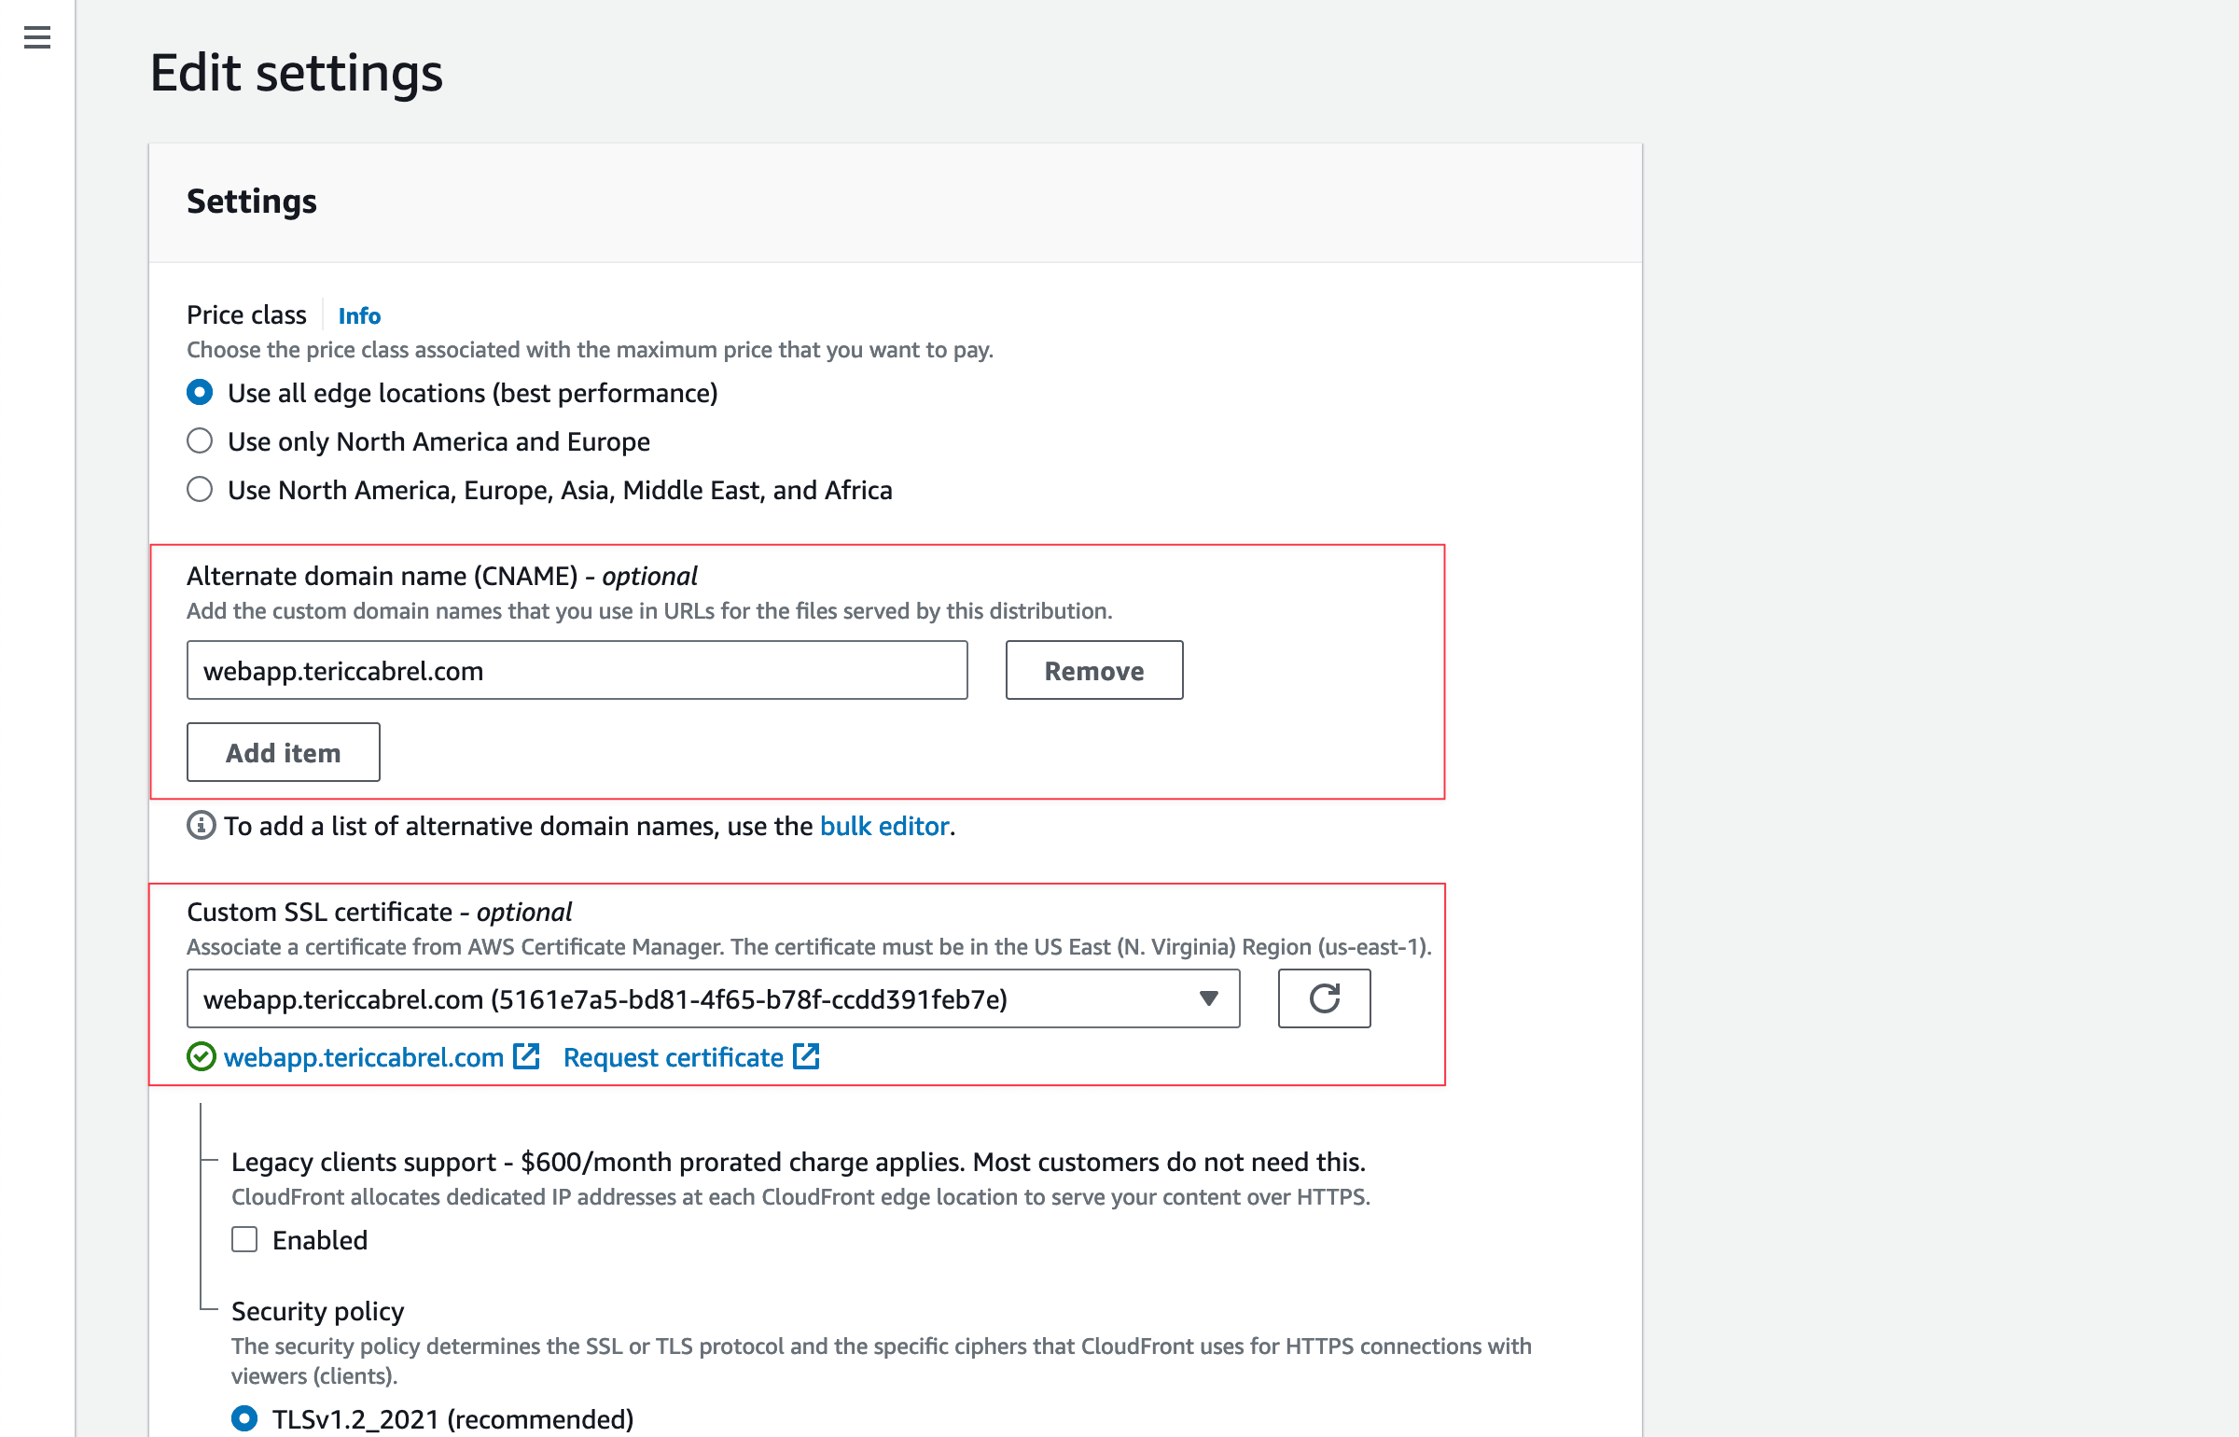Screen dimensions: 2239x1437
Task: Click the info icon before bulk editor note
Action: (x=202, y=825)
